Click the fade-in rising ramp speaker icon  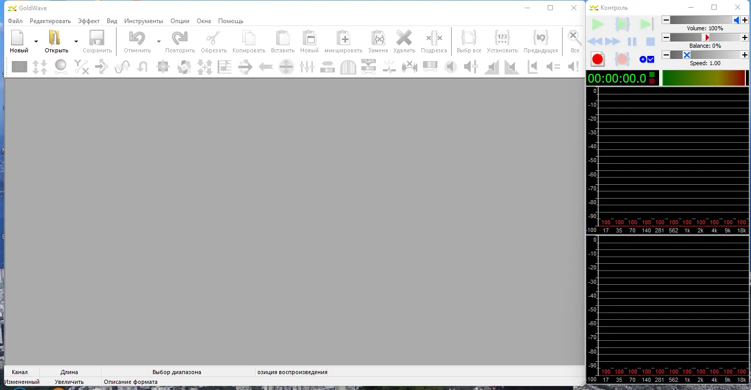pyautogui.click(x=492, y=67)
